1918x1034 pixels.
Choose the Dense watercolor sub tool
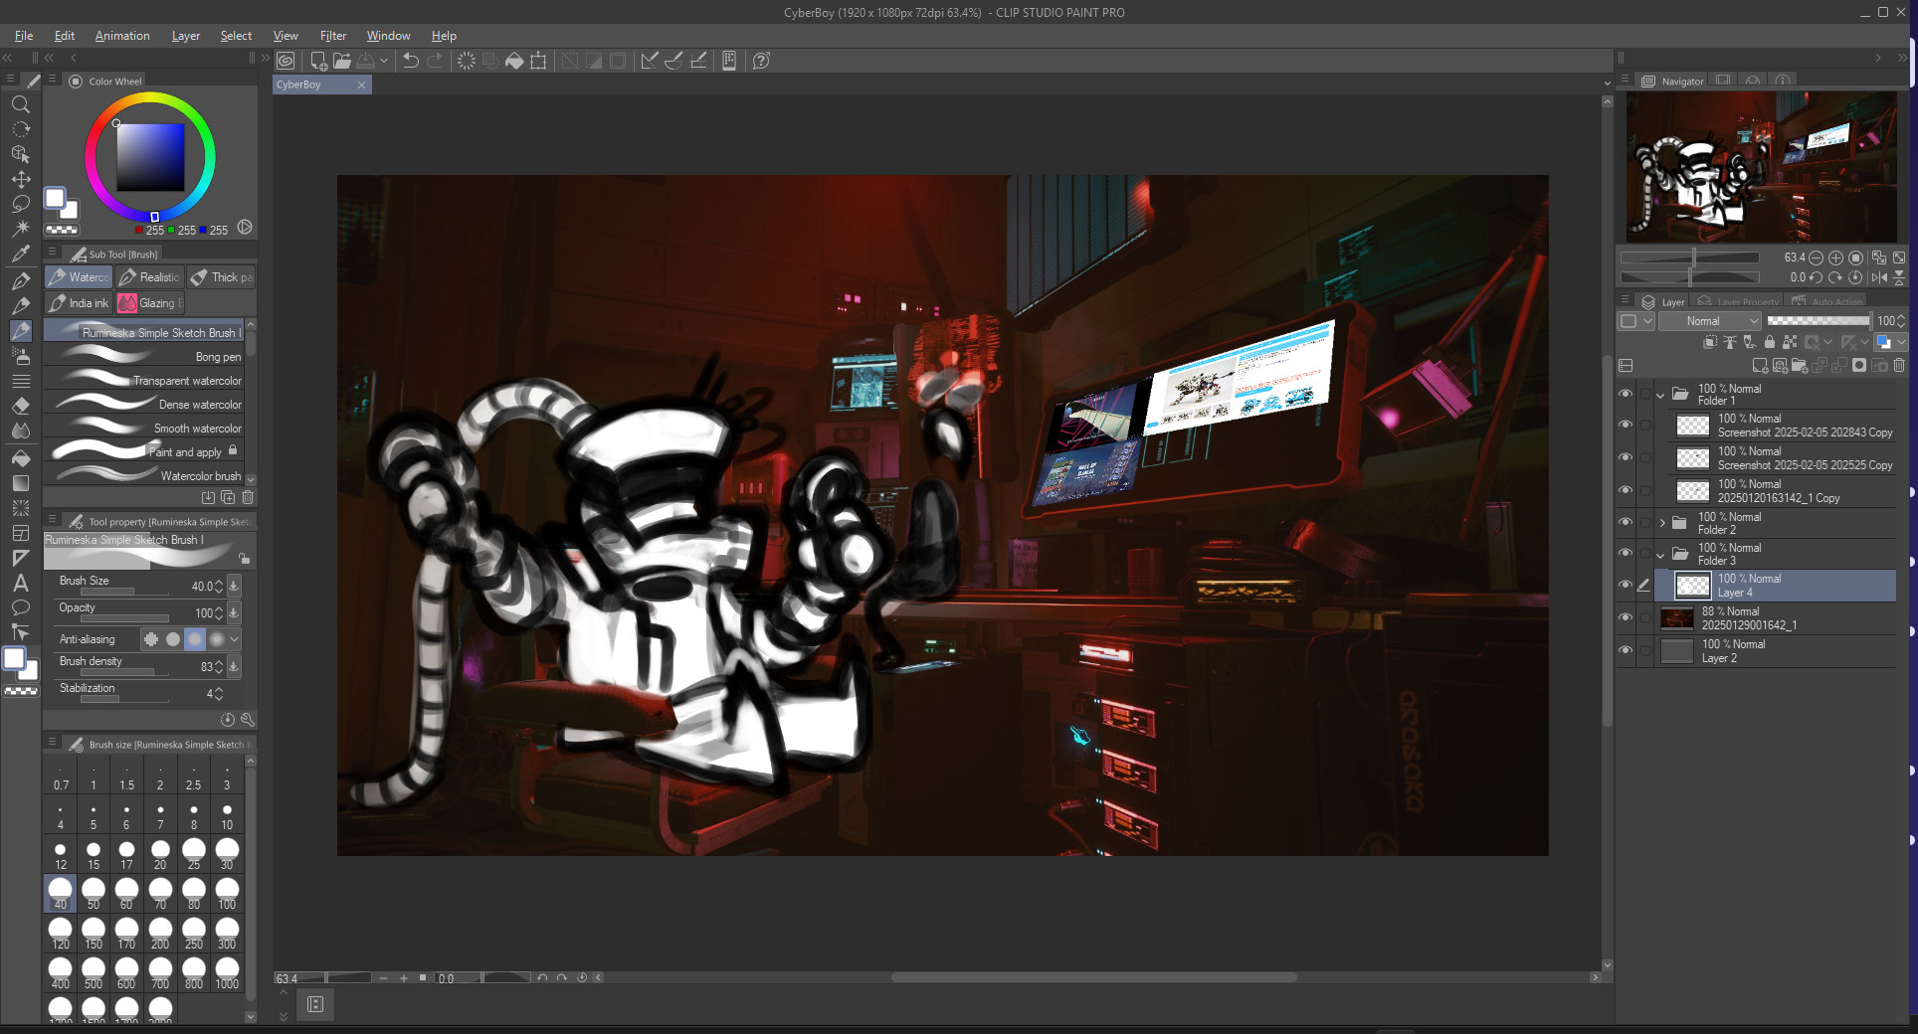tap(144, 405)
